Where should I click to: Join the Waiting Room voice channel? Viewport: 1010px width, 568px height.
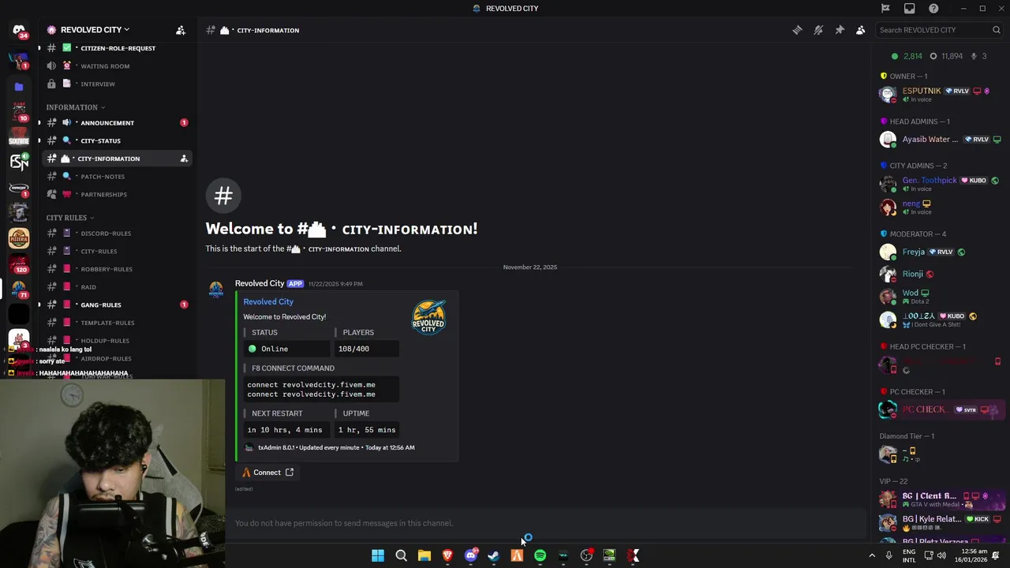click(115, 66)
